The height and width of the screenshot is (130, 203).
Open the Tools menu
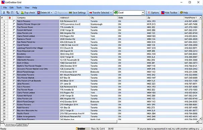coord(19,7)
